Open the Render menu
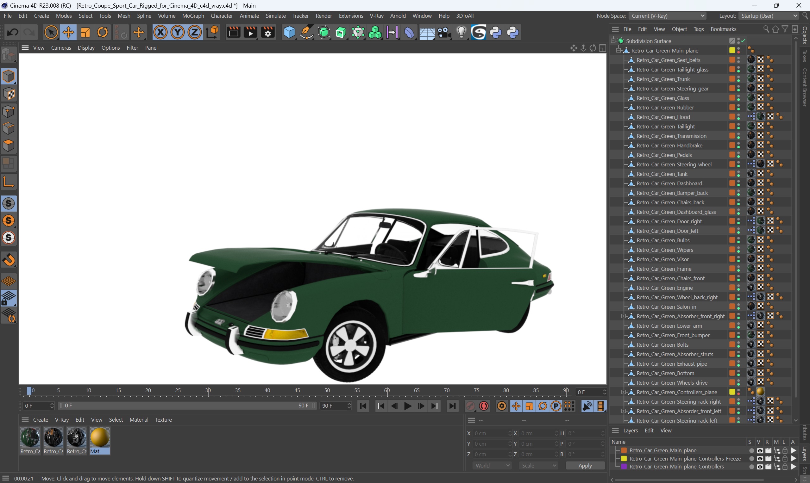 (324, 15)
